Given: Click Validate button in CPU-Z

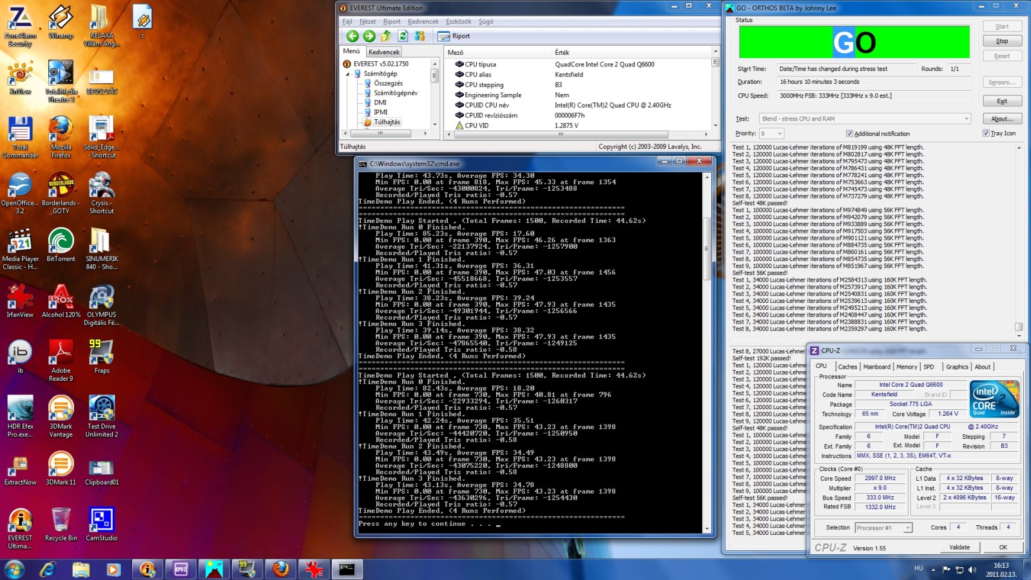Looking at the screenshot, I should tap(959, 547).
